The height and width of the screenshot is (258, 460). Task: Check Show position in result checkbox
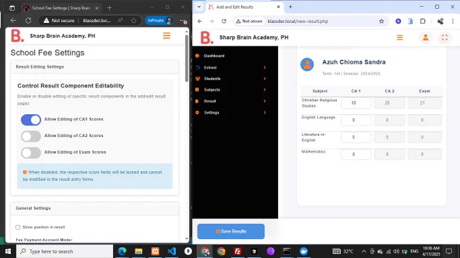point(18,227)
